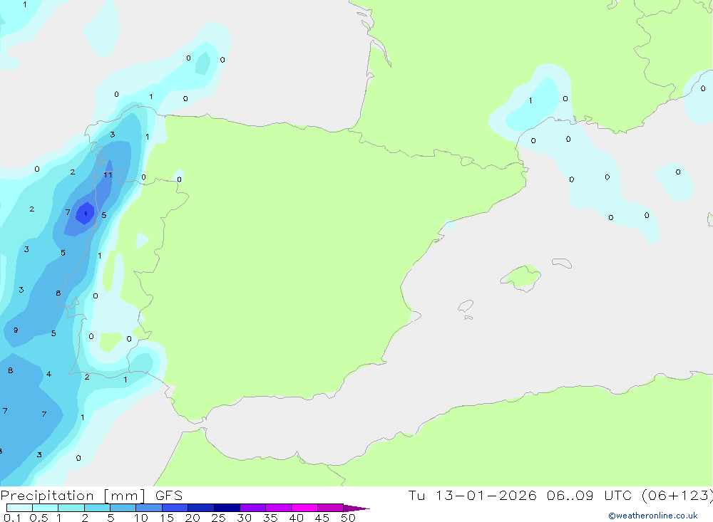
Task: Click Mallorca island on the map
Action: click(x=521, y=277)
